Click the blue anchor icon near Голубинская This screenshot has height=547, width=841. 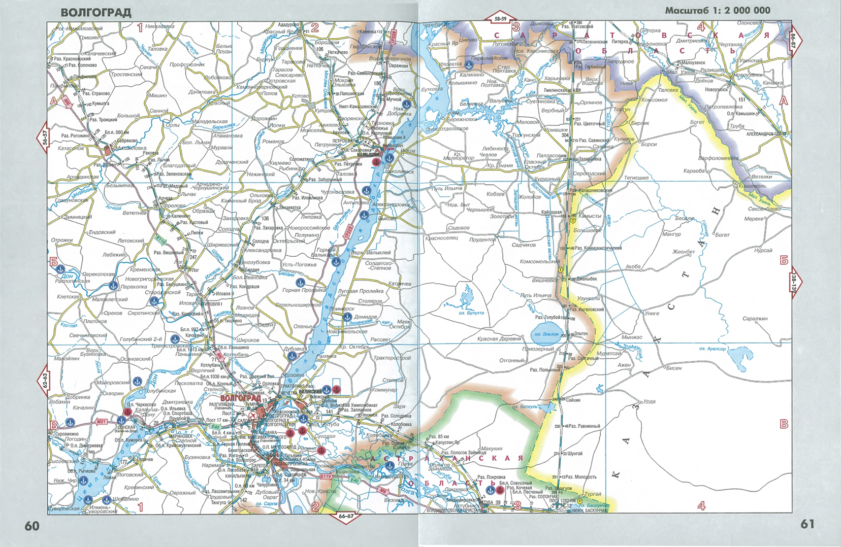tap(137, 381)
